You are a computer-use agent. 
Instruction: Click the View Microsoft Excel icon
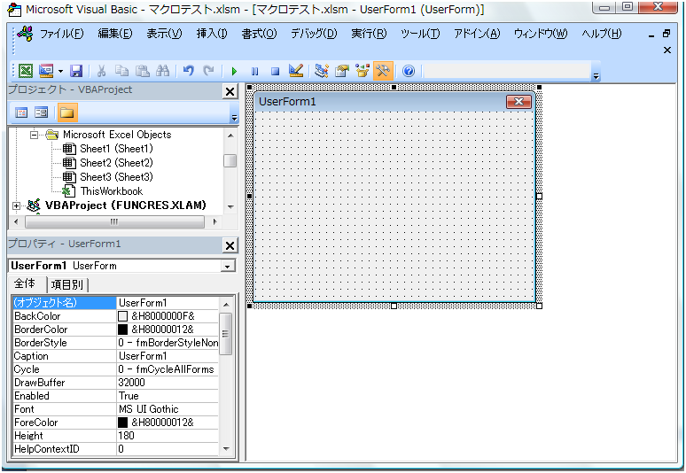pyautogui.click(x=25, y=71)
